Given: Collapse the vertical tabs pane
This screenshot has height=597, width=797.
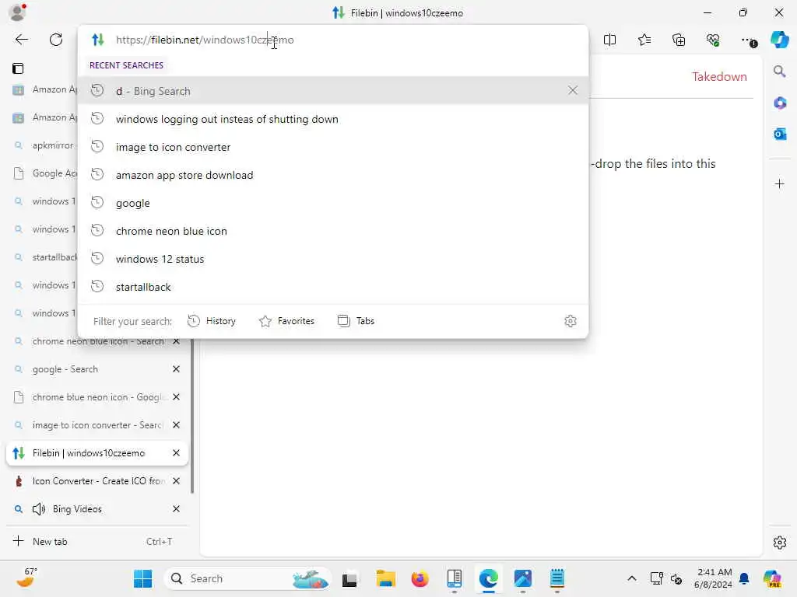Looking at the screenshot, I should pyautogui.click(x=18, y=68).
